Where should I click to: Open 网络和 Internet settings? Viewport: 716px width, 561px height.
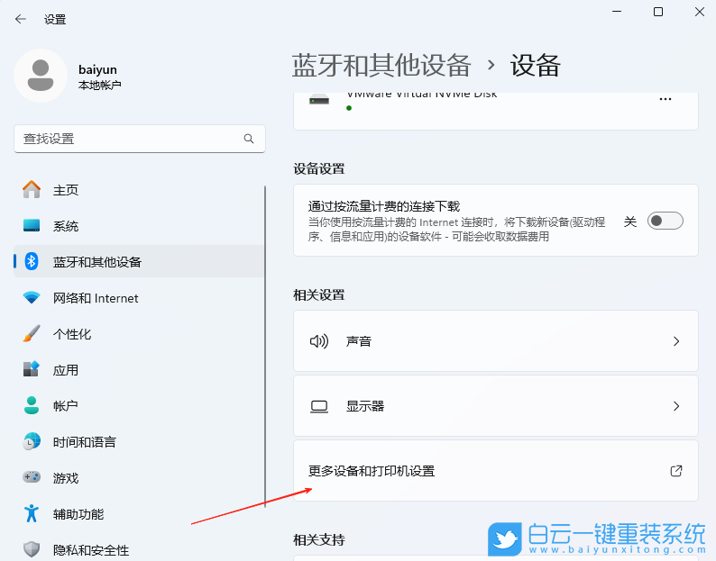(x=139, y=297)
